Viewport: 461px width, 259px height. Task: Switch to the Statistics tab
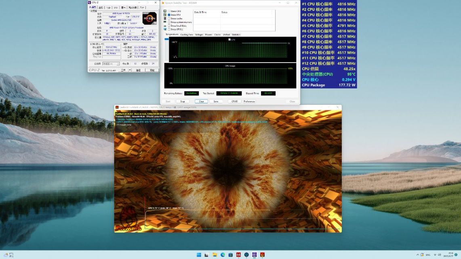coord(236,35)
